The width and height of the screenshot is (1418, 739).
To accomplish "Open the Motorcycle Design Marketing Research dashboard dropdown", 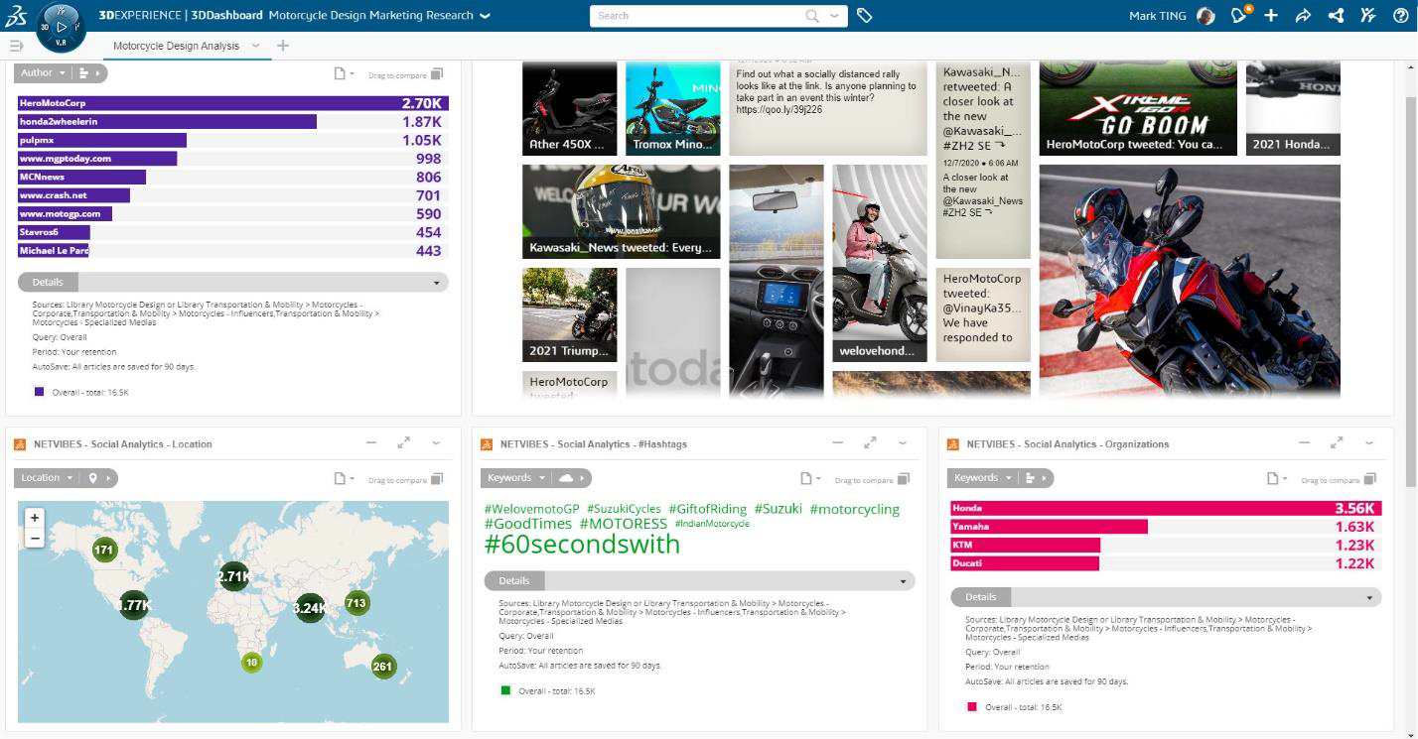I will 485,16.
